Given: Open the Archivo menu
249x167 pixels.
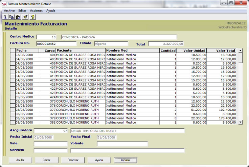Looking at the screenshot, I should [9, 11].
